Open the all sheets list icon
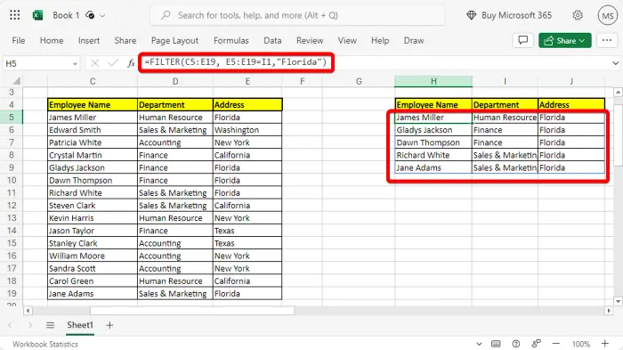623x350 pixels. tap(50, 325)
